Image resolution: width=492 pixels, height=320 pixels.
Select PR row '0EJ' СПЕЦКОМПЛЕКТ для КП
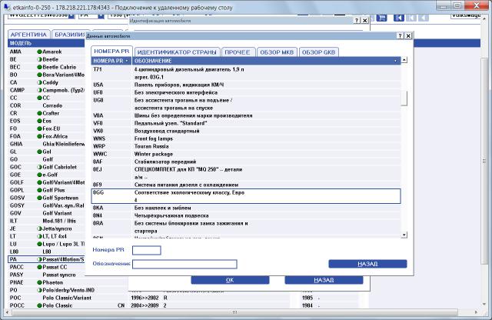pyautogui.click(x=246, y=173)
